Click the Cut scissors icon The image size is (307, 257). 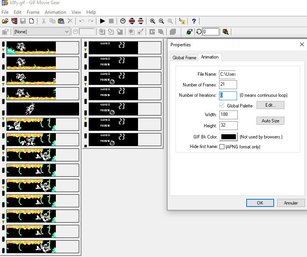click(x=44, y=21)
